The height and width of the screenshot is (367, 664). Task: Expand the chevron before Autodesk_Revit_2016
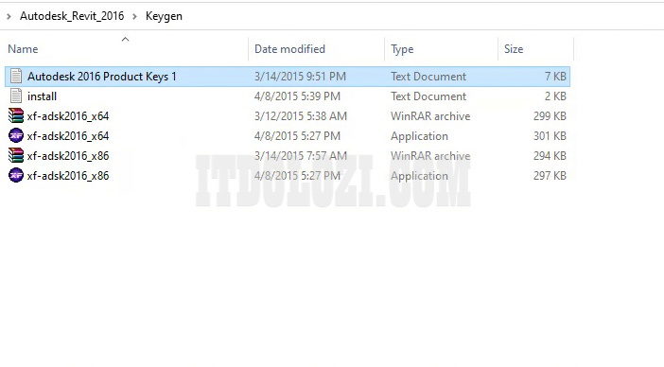click(x=9, y=16)
